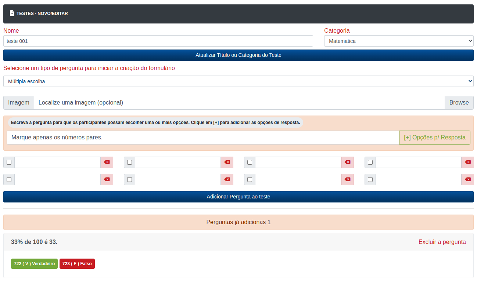Tick the third checkbox in the bottom row
This screenshot has width=477, height=285.
pyautogui.click(x=250, y=179)
